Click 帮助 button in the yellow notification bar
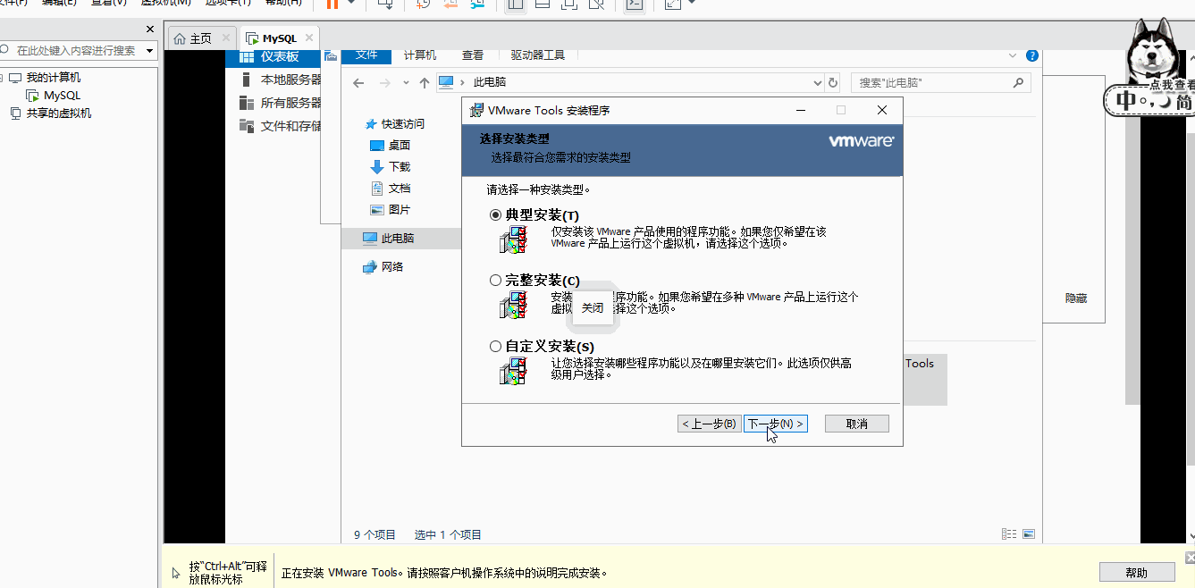This screenshot has width=1195, height=588. coord(1136,573)
